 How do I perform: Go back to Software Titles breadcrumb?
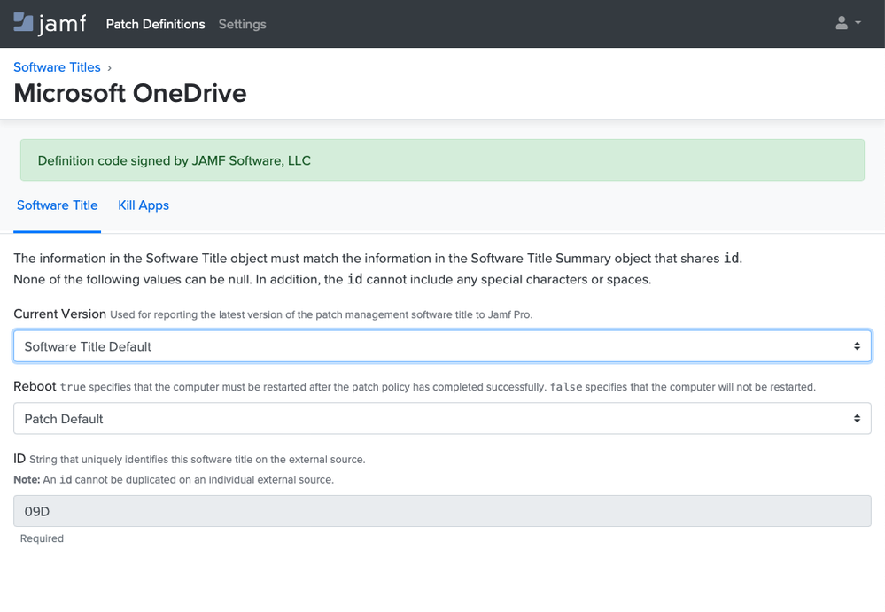tap(57, 67)
